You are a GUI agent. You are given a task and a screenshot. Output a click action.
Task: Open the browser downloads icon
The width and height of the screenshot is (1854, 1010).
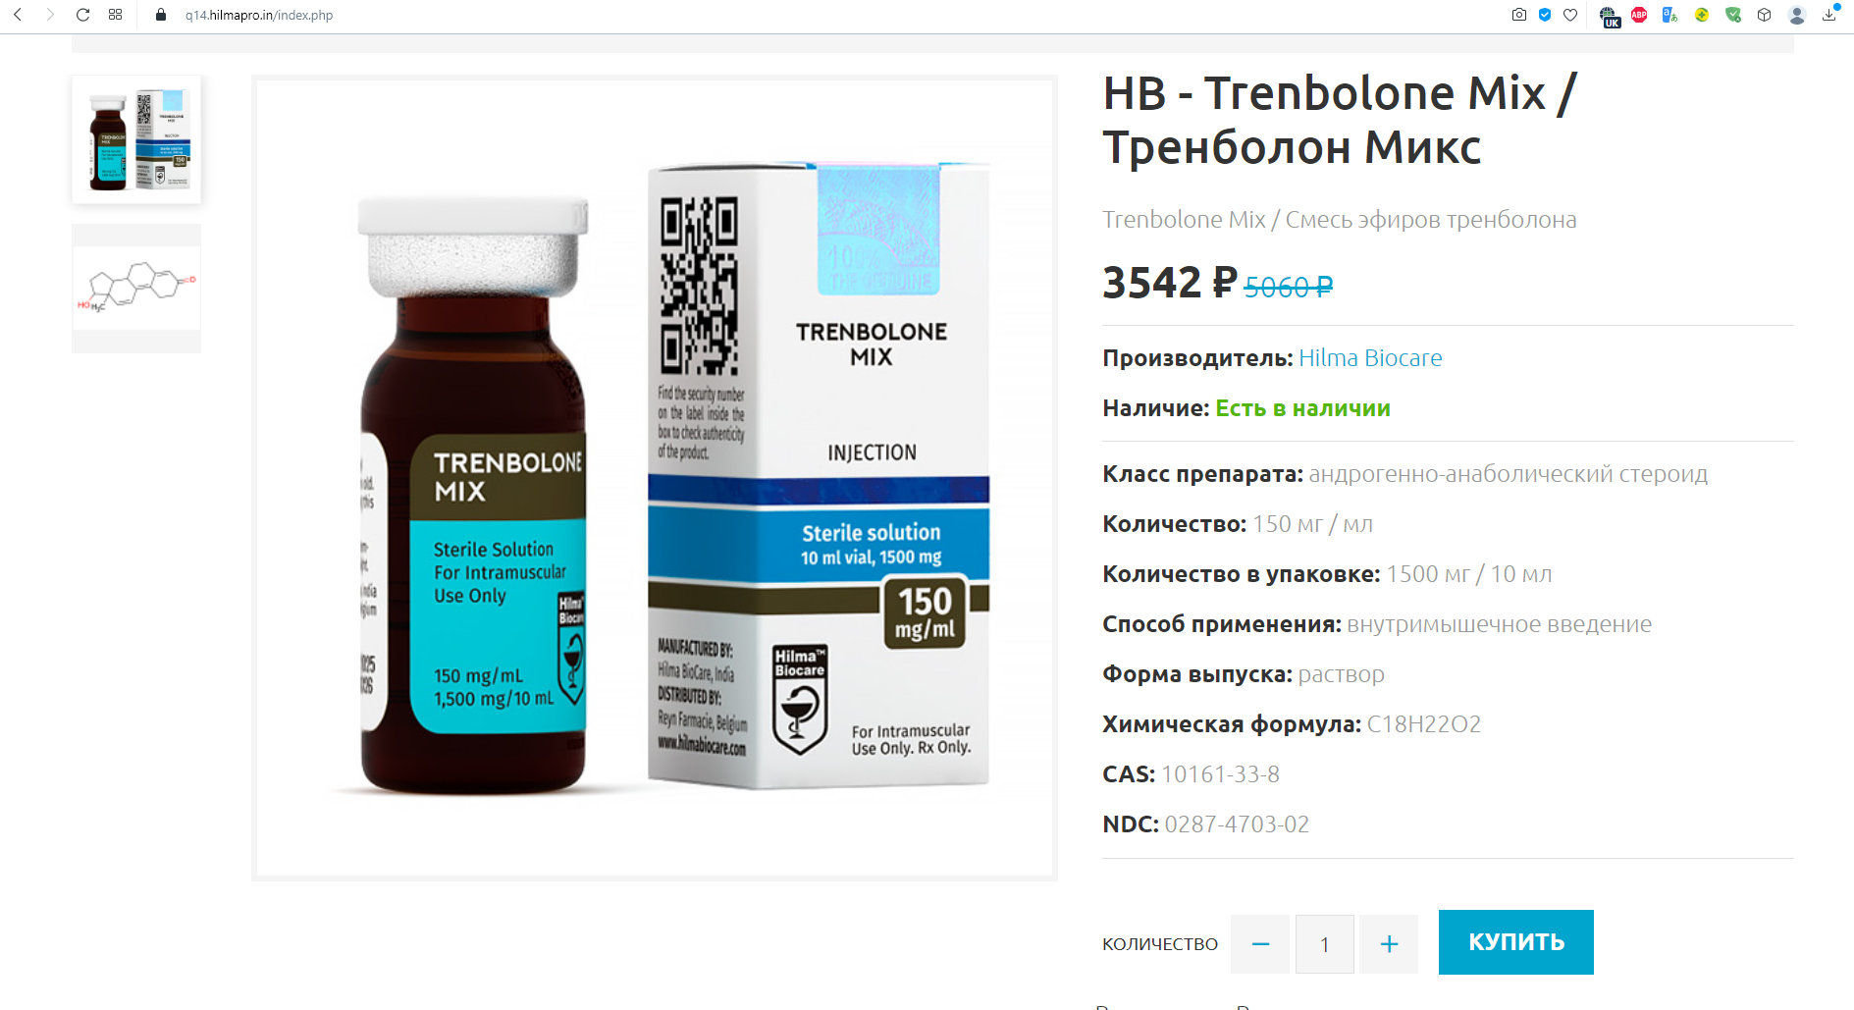click(x=1830, y=15)
